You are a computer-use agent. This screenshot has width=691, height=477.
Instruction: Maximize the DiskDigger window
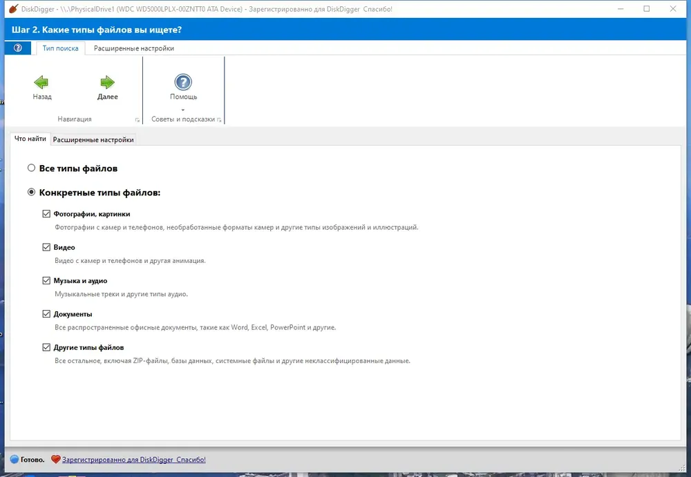pyautogui.click(x=647, y=9)
